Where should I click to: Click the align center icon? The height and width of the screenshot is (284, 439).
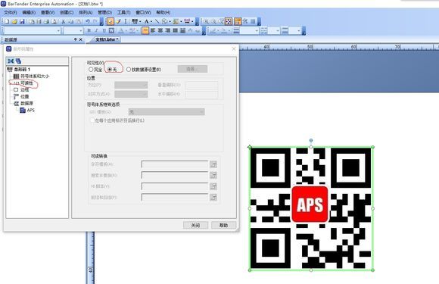click(160, 30)
